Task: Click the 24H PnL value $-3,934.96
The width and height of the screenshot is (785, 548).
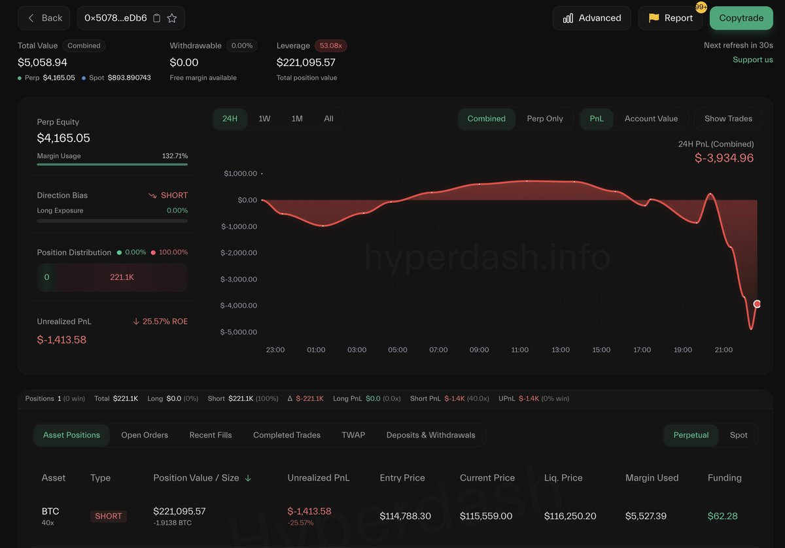Action: (724, 158)
